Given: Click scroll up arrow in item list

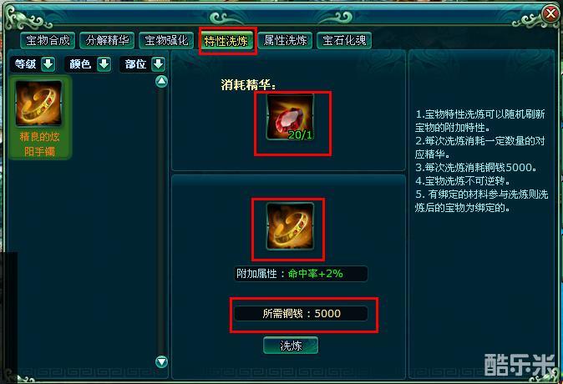Looking at the screenshot, I should click(x=161, y=82).
